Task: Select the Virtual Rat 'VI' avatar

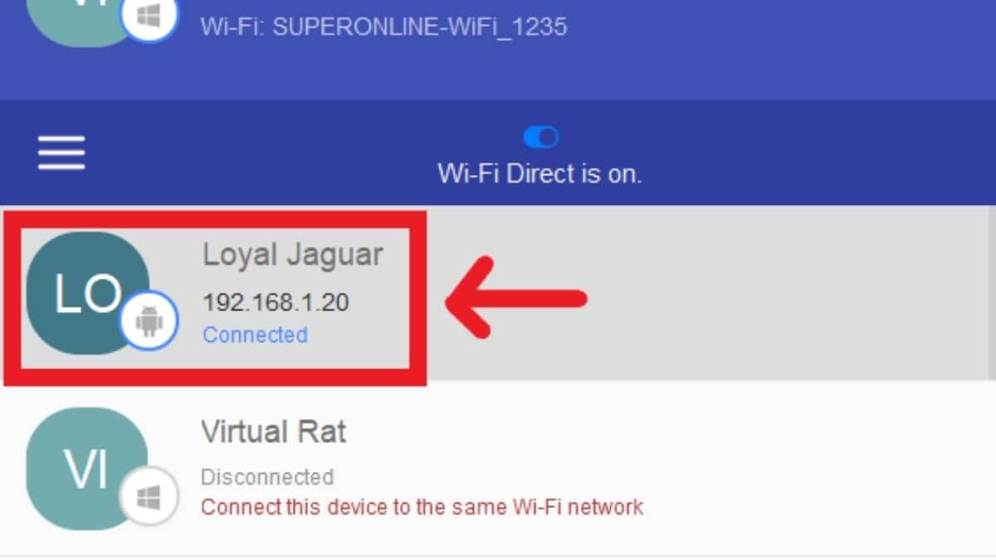Action: [x=87, y=469]
